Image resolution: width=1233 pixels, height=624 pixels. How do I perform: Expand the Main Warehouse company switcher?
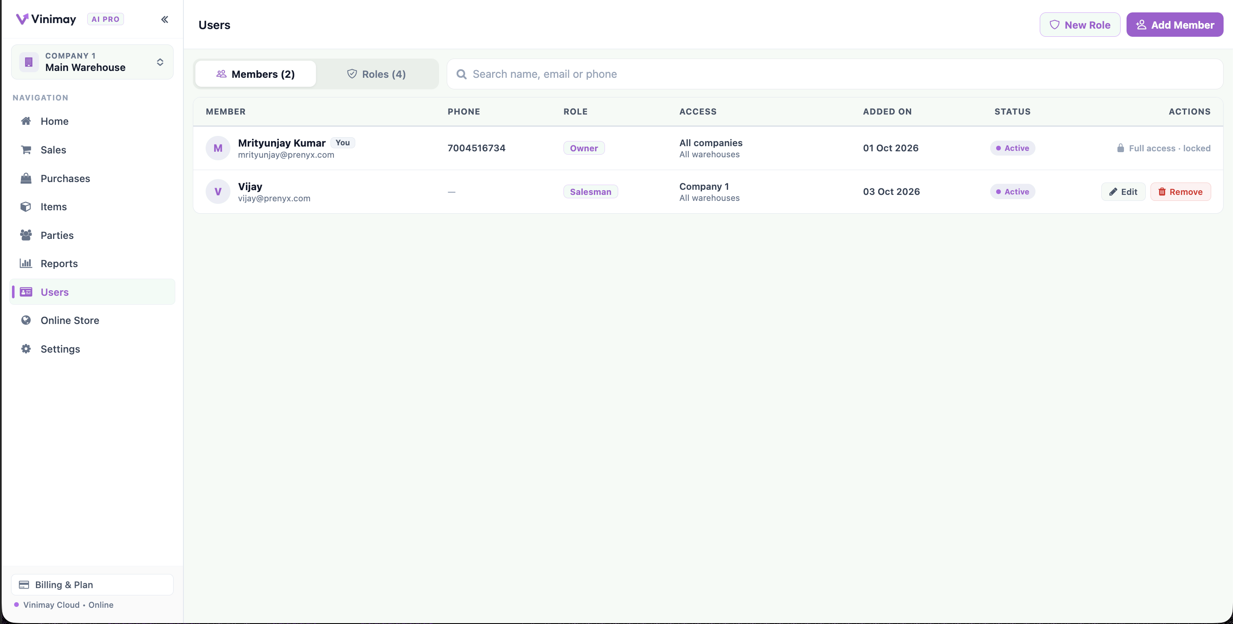click(92, 62)
